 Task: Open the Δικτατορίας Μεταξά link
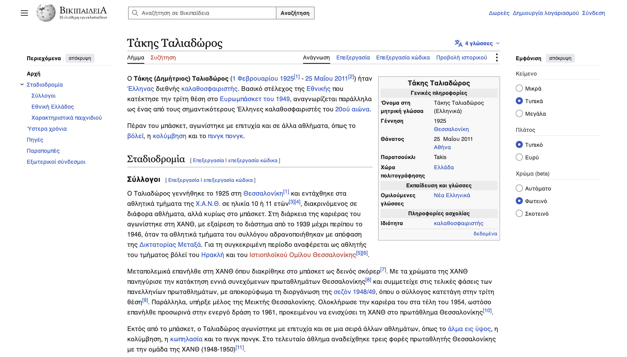[170, 244]
